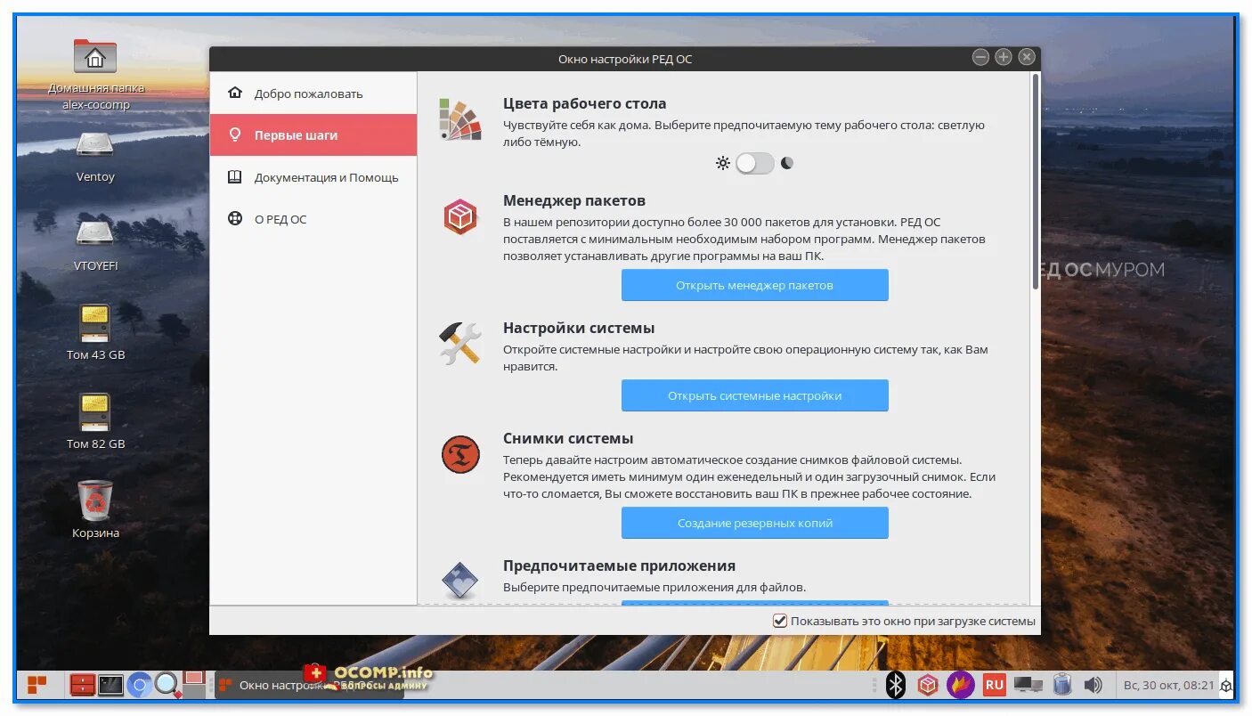1252x716 pixels.
Task: Launch the Chromium browser from the panel
Action: tap(138, 685)
